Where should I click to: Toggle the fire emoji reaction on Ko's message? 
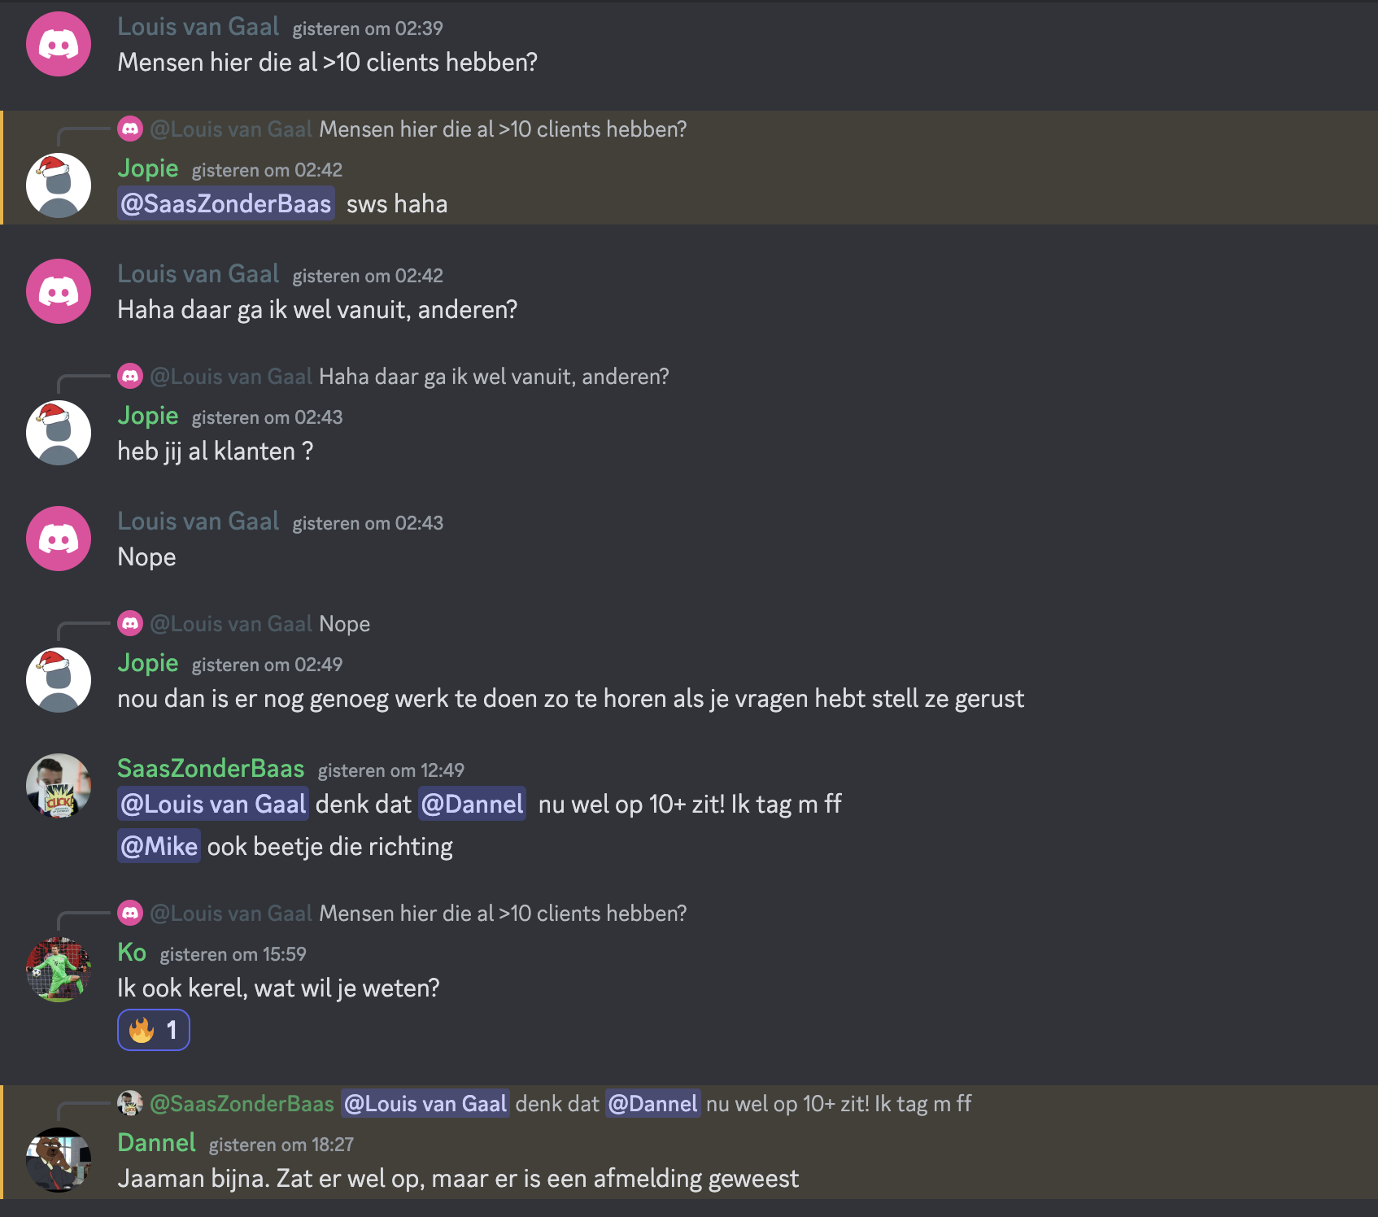point(154,1030)
